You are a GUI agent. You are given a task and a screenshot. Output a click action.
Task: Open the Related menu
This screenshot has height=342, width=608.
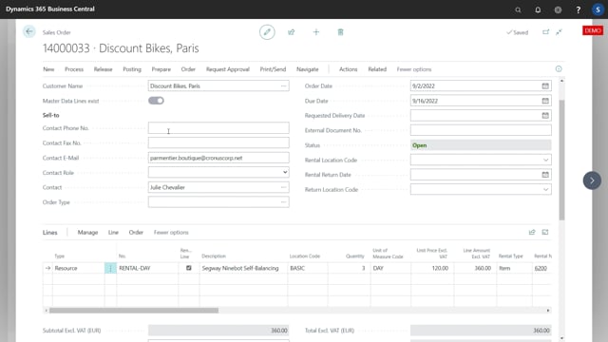[377, 69]
